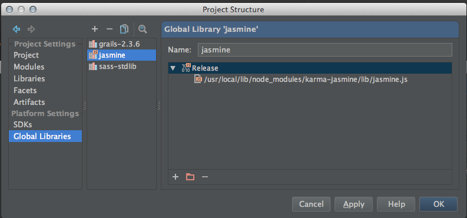Click the window zoom button

pos(32,9)
